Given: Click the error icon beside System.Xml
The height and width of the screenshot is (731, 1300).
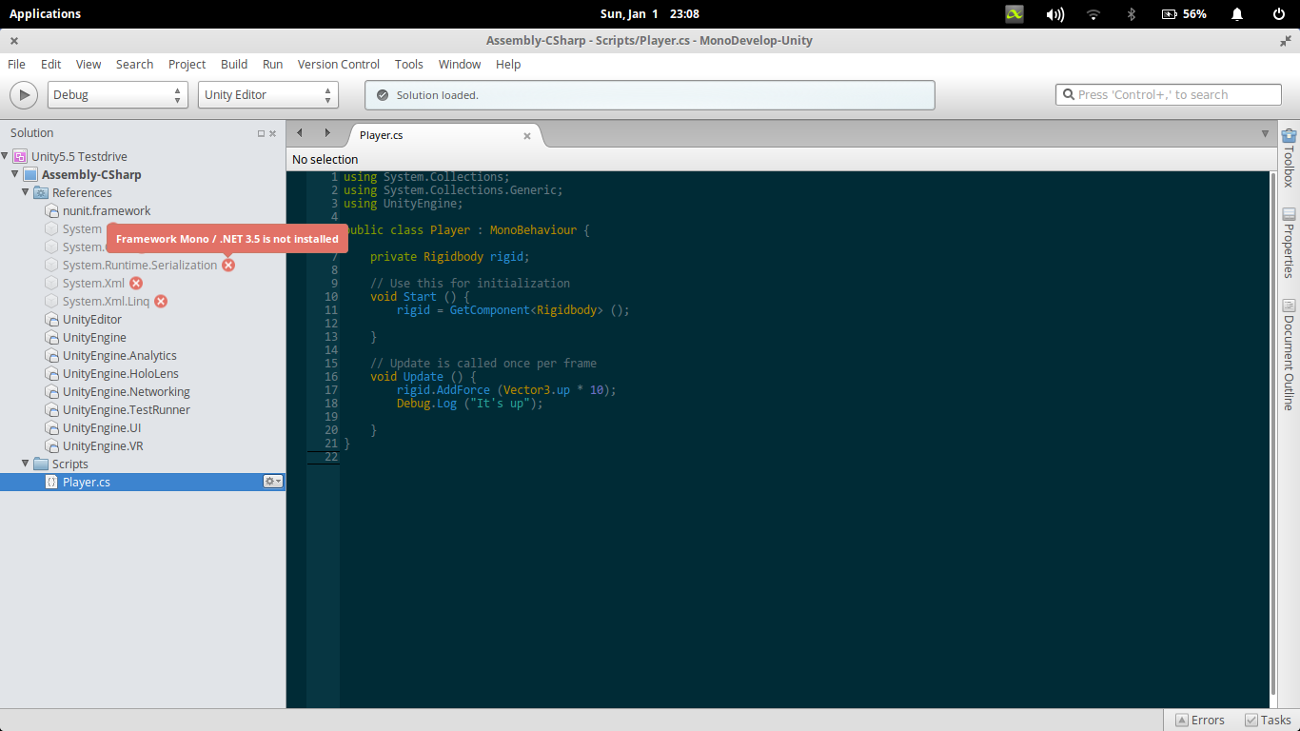Looking at the screenshot, I should pos(136,284).
